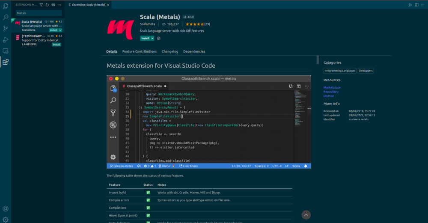Open the Search view in activity bar
The width and height of the screenshot is (428, 223).
tap(6, 17)
